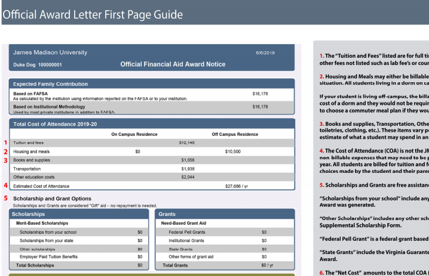Click the $10,500 off-campus housing value
Image resolution: width=429 pixels, height=276 pixels.
point(232,151)
